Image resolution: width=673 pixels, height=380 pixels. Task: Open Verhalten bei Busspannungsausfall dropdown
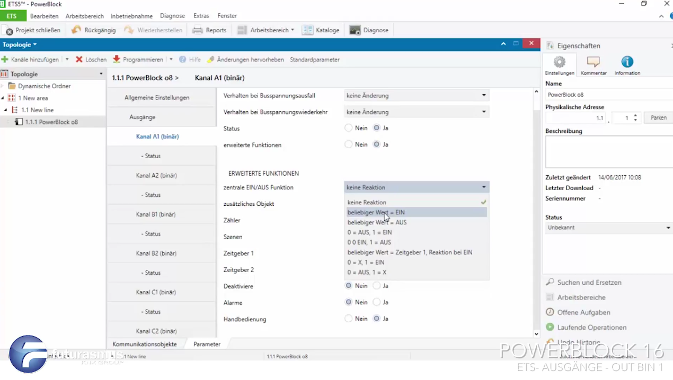[x=416, y=96]
